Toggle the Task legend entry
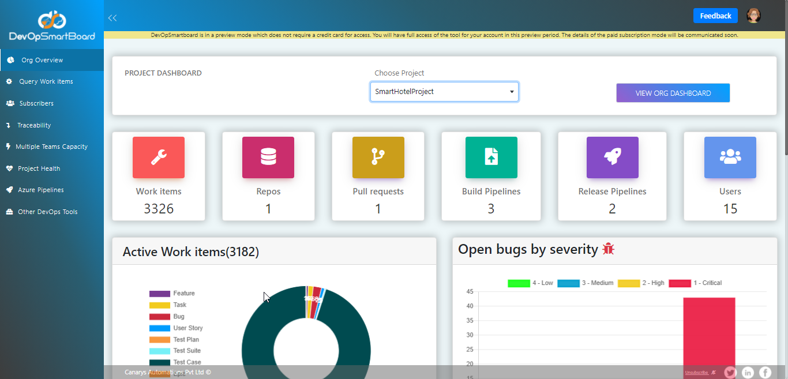The image size is (788, 379). tap(168, 305)
